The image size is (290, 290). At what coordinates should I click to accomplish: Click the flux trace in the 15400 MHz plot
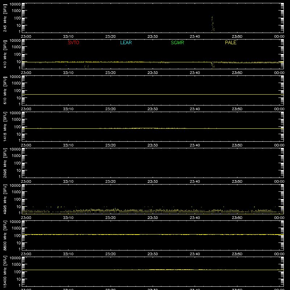[x=153, y=270]
